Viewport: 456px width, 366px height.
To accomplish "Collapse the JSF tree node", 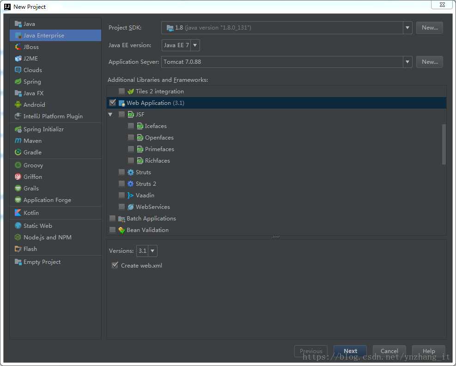I will (110, 115).
